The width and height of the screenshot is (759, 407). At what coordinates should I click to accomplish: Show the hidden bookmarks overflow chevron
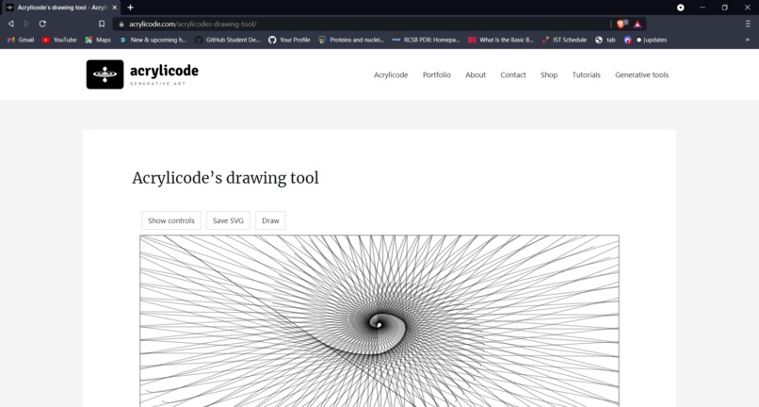[748, 40]
